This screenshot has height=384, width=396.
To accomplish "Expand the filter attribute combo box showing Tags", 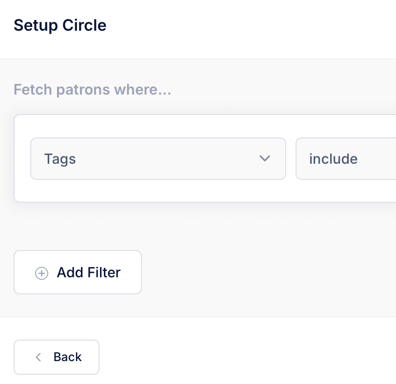I will coord(146,158).
